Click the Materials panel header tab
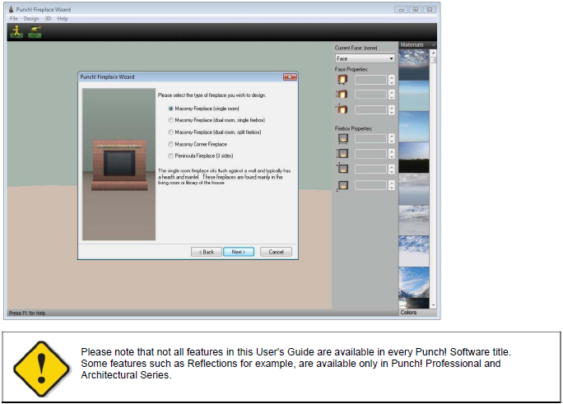The height and width of the screenshot is (404, 563). pyautogui.click(x=412, y=45)
